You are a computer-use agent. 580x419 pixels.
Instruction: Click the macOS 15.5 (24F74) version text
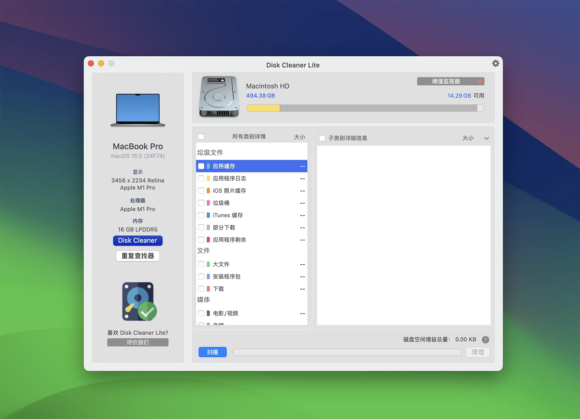pyautogui.click(x=137, y=156)
